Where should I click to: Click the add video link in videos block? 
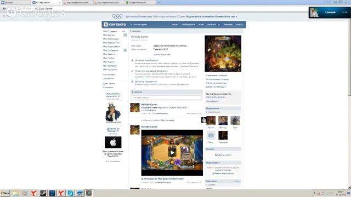point(223,173)
